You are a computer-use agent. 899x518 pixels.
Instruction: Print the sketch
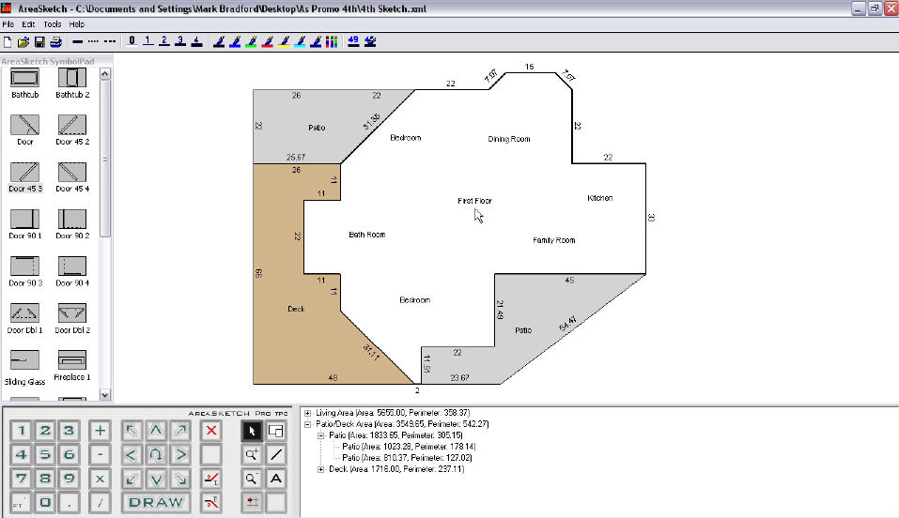55,41
